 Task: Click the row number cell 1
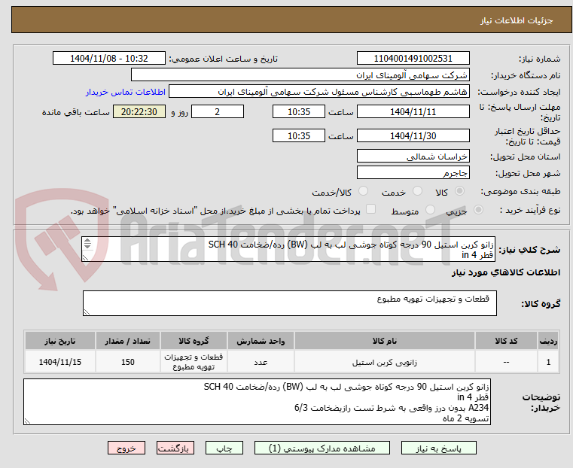pos(548,362)
